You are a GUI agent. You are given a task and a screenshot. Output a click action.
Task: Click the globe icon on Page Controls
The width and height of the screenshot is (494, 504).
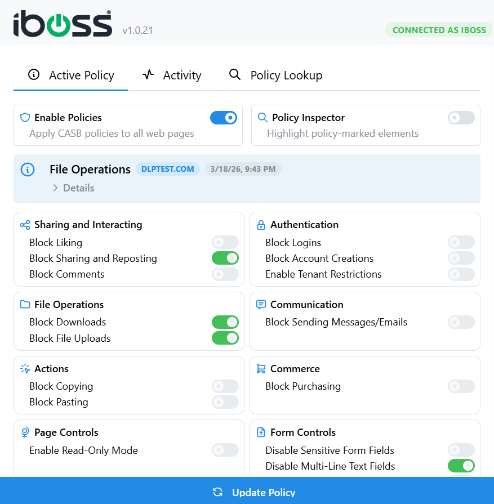(25, 432)
